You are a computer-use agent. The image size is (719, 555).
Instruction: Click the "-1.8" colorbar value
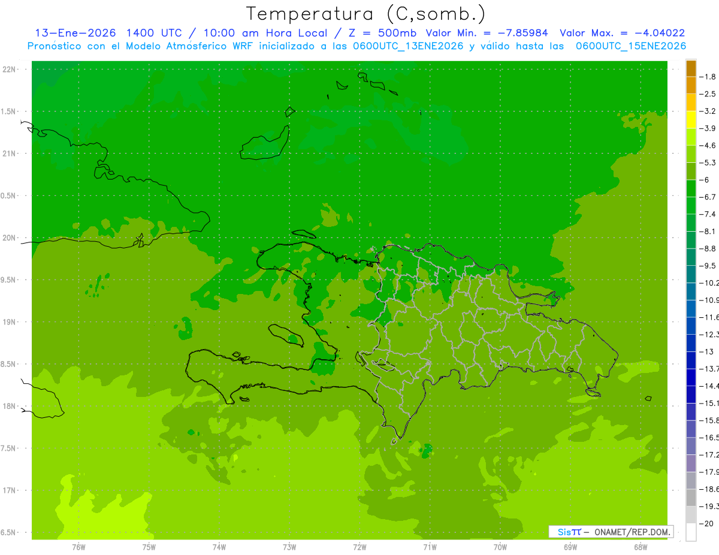coord(708,77)
